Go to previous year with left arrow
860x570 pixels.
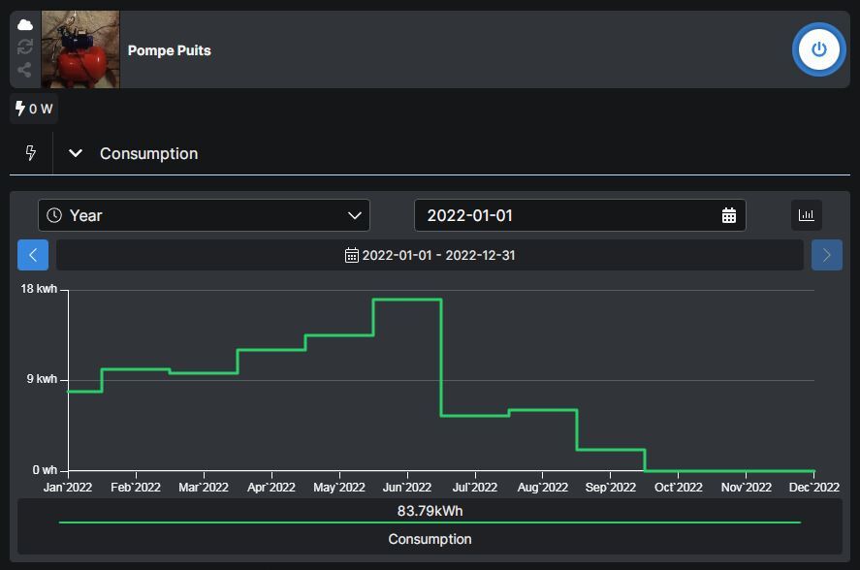[x=33, y=255]
